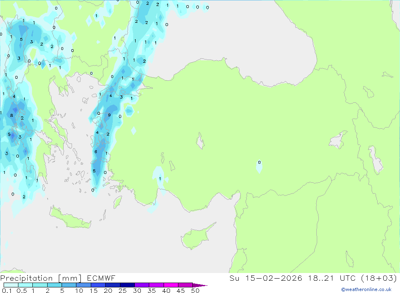400x293 pixels.
Task: Click the '8' precipitation value on map
Action: tap(12, 115)
